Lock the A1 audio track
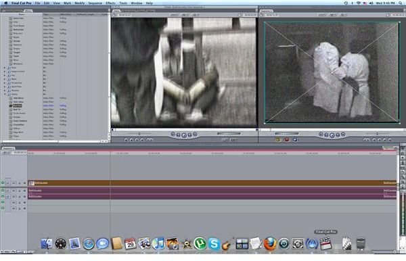406x261 pixels. click(x=20, y=191)
